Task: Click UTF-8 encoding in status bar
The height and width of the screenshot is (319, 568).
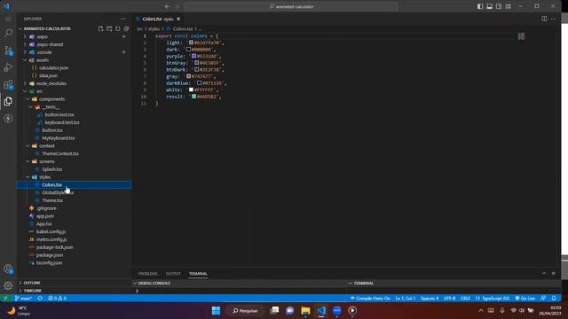Action: pos(449,299)
